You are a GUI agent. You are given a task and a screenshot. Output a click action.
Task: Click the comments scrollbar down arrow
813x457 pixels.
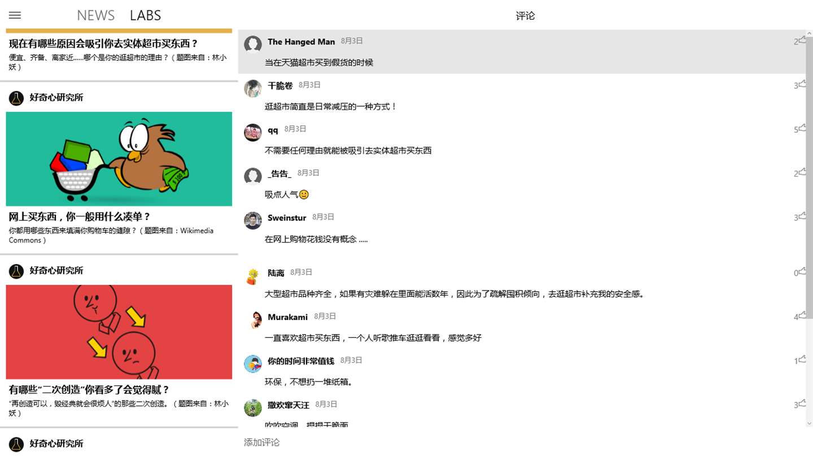click(x=809, y=423)
